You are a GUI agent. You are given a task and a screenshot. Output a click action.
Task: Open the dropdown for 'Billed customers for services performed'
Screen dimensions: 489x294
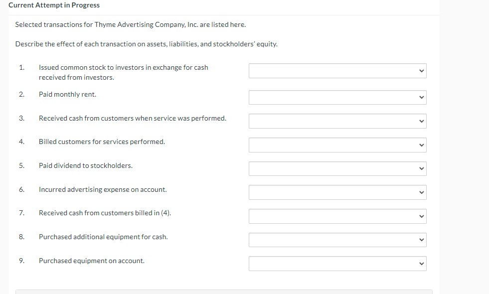click(x=337, y=145)
